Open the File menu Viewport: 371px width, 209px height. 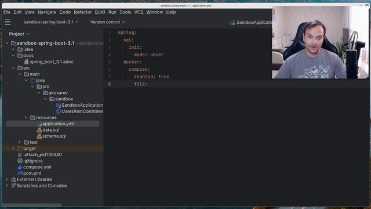7,12
